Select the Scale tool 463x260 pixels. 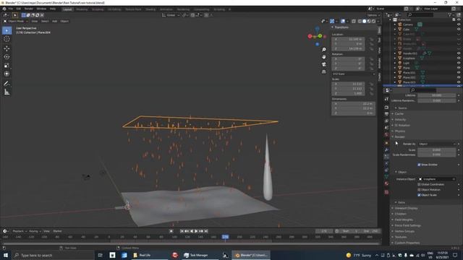click(7, 66)
